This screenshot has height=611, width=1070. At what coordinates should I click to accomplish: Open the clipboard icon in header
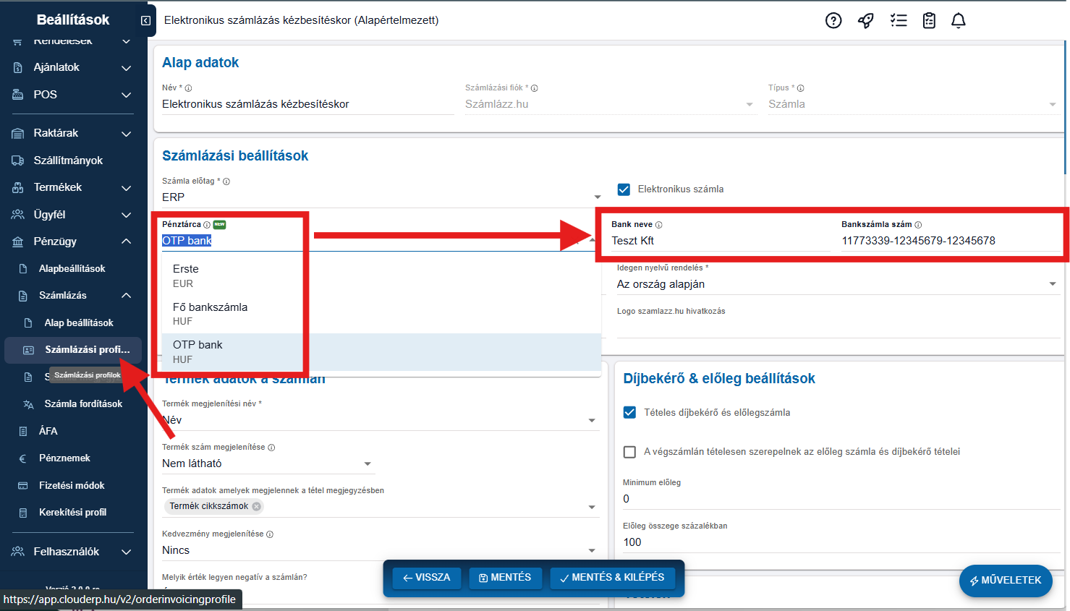(x=929, y=20)
